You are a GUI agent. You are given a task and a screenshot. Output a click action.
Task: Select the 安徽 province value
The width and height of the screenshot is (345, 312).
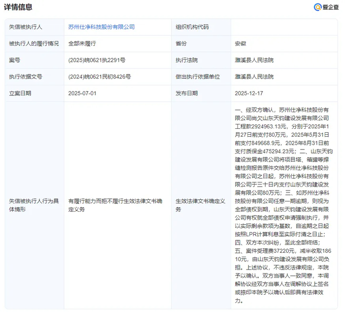(x=241, y=43)
